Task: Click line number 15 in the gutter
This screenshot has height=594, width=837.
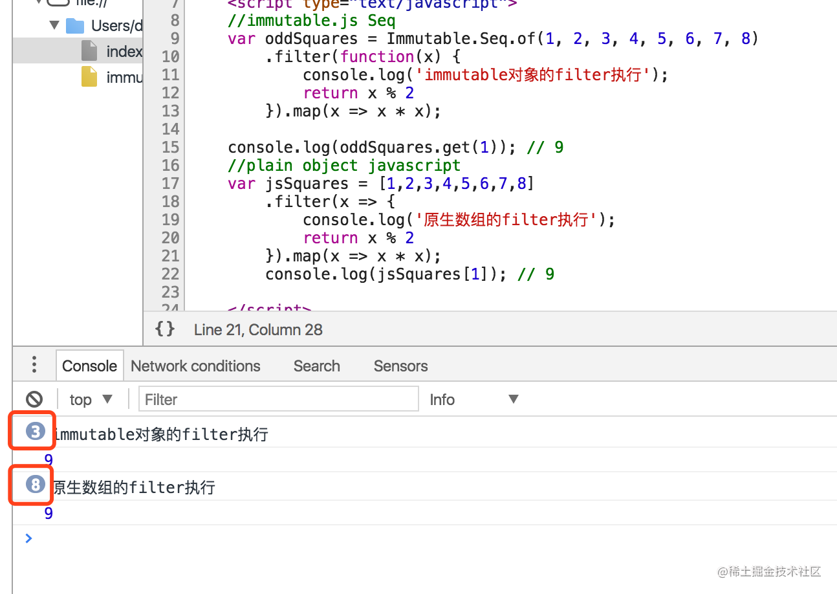Action: coord(170,148)
